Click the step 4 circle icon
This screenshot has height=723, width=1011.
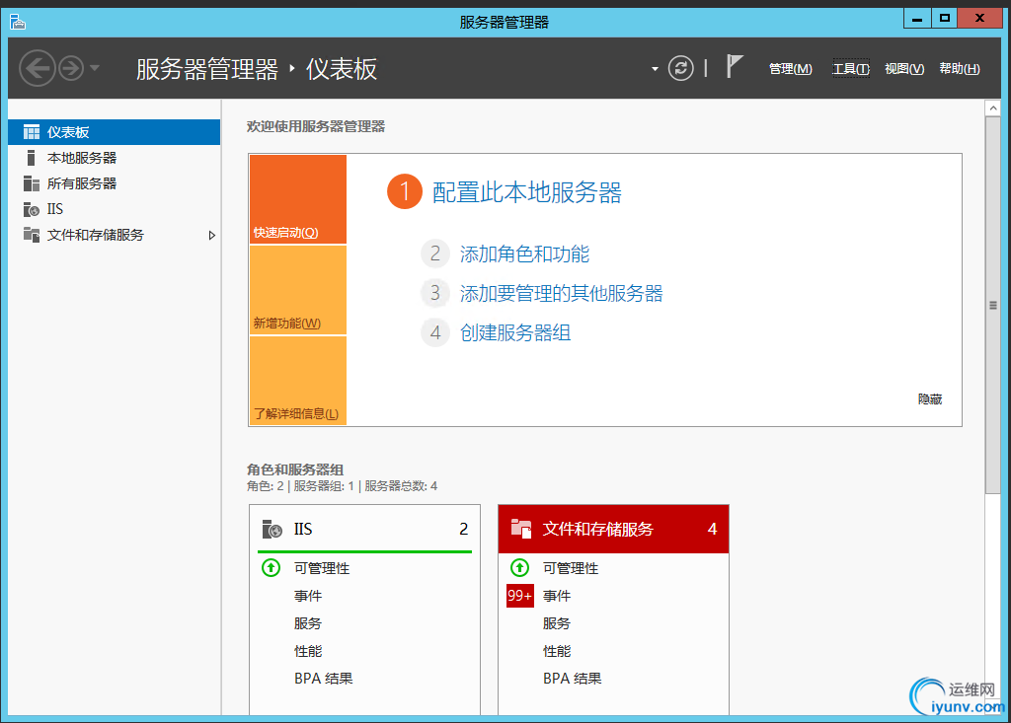[435, 332]
